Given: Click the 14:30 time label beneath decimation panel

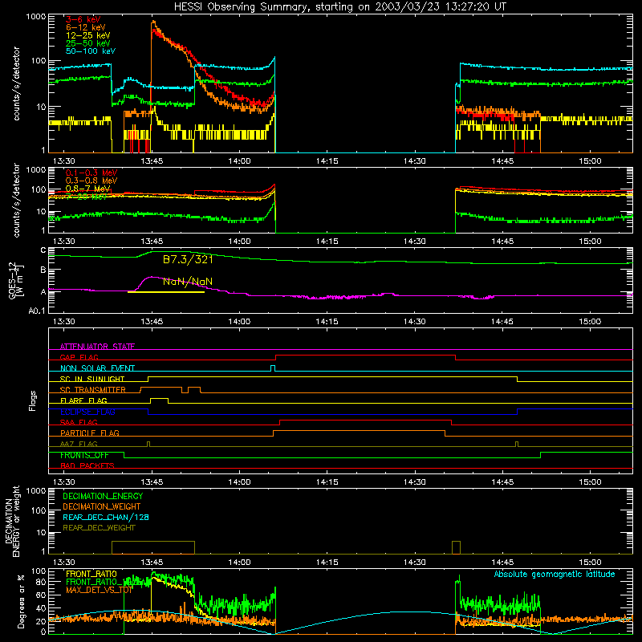Looking at the screenshot, I should (415, 563).
